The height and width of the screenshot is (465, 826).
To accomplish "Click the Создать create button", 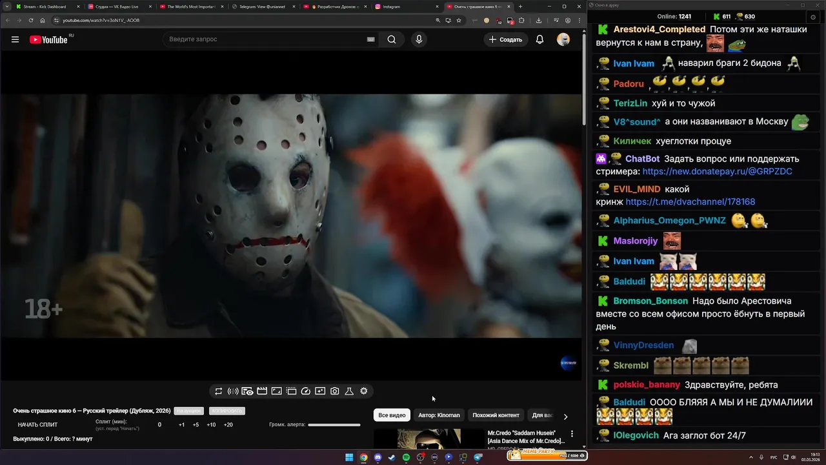I will (506, 39).
